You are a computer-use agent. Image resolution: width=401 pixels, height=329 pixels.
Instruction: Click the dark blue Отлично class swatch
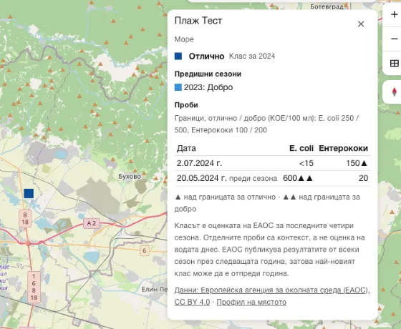coord(178,57)
